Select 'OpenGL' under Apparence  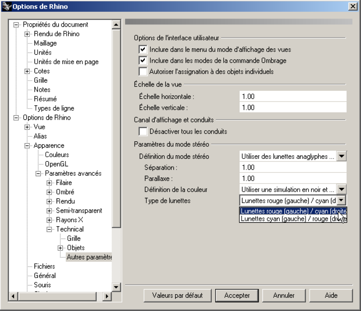[56, 164]
